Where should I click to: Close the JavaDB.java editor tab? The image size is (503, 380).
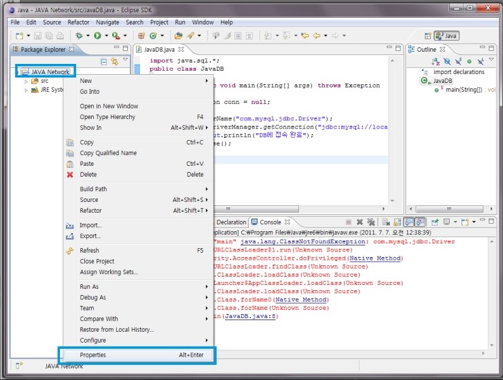[181, 49]
